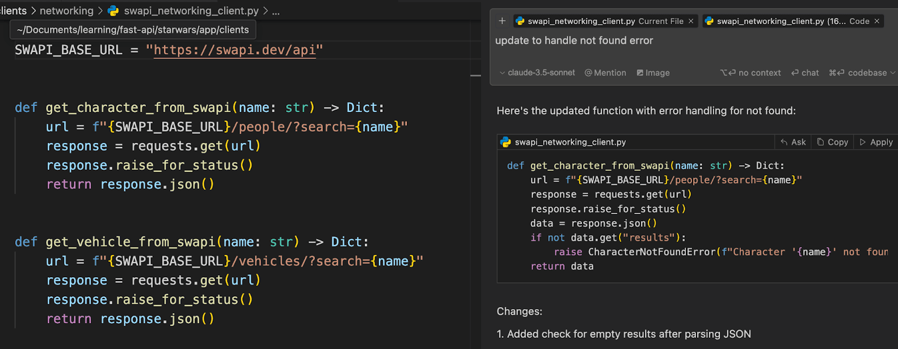Image resolution: width=898 pixels, height=349 pixels.
Task: Open the claude-3.5-sonnet model dropdown
Action: pos(537,73)
